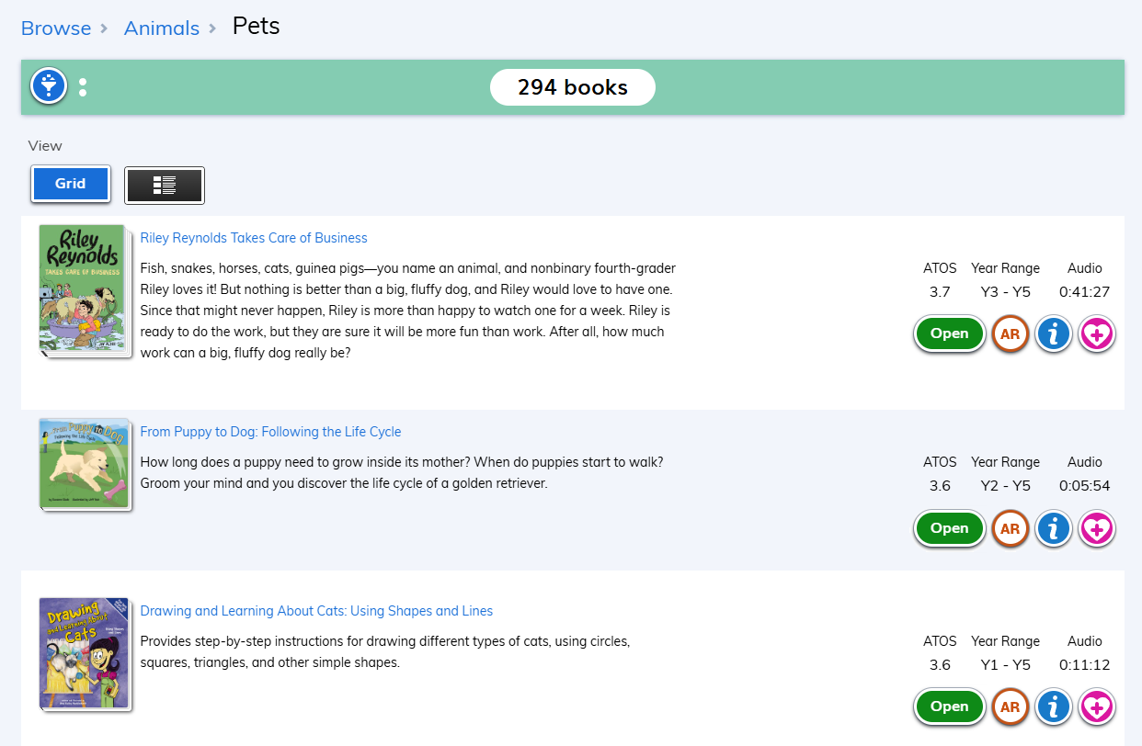Open From Puppy to Dog
This screenshot has width=1142, height=746.
[x=949, y=528]
